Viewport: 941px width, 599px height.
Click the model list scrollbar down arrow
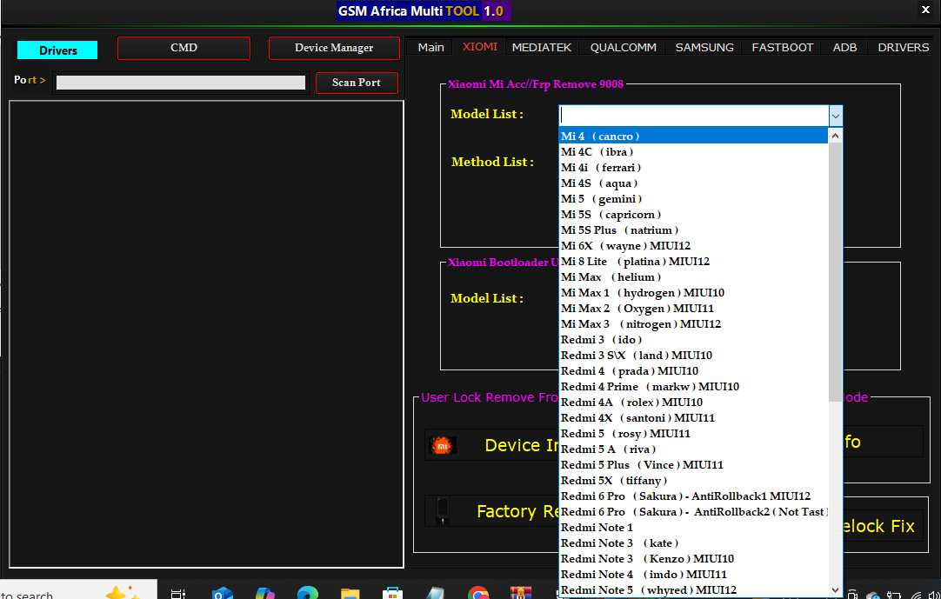[x=836, y=589]
